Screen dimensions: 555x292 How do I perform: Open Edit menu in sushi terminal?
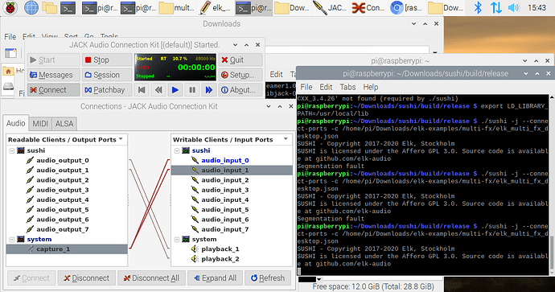(x=326, y=87)
